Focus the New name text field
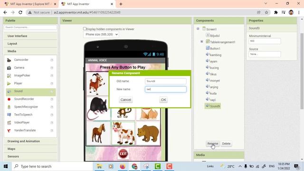The width and height of the screenshot is (304, 171). tap(166, 89)
